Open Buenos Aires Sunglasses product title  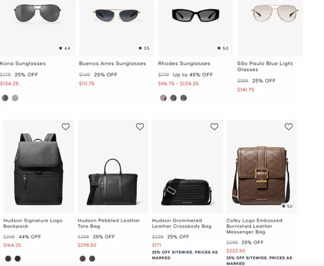point(113,63)
